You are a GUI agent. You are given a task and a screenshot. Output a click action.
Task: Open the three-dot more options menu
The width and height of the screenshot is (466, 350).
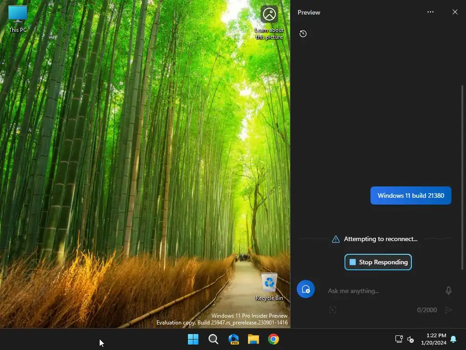[431, 12]
